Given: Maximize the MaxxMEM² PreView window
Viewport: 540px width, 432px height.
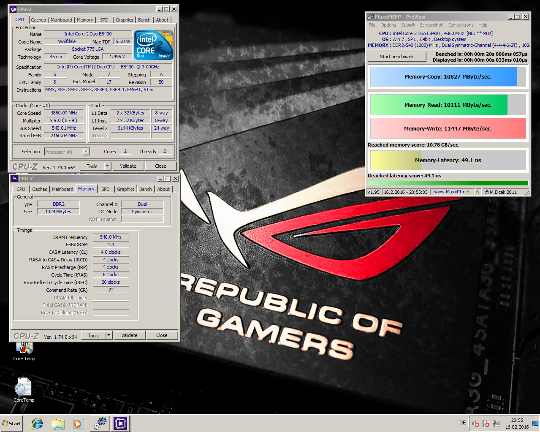Looking at the screenshot, I should pos(518,17).
